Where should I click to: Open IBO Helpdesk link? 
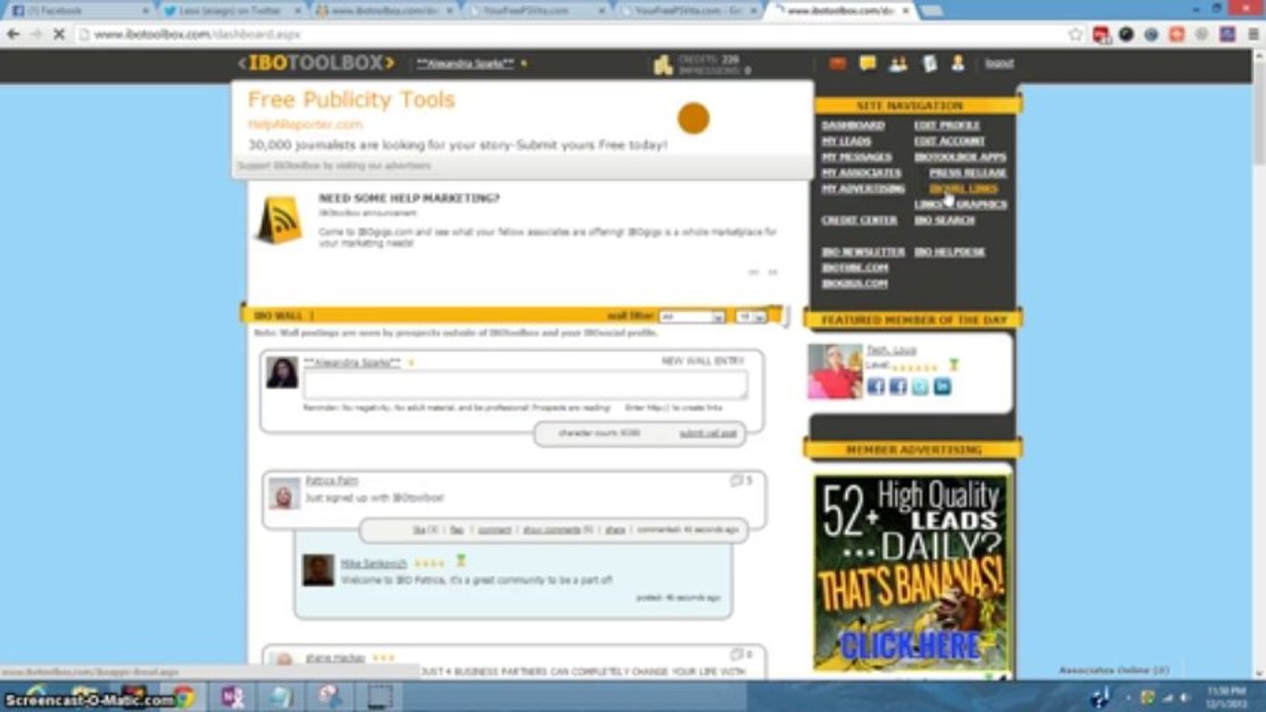pyautogui.click(x=949, y=252)
